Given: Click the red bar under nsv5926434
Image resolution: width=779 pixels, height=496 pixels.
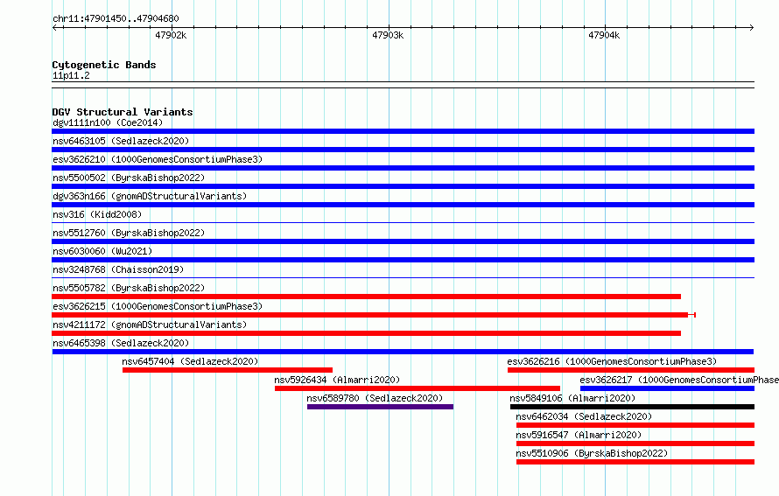Looking at the screenshot, I should (x=418, y=388).
